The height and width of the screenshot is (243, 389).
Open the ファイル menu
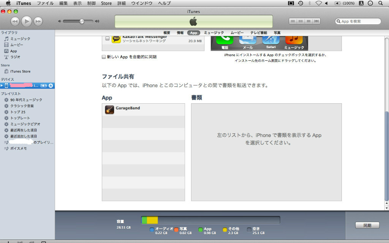45,3
